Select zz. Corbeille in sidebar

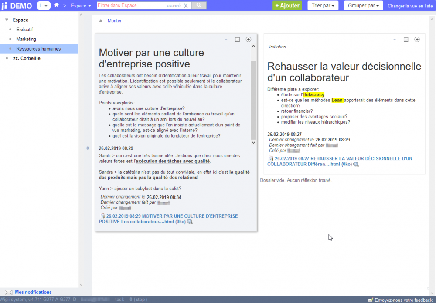tap(27, 58)
